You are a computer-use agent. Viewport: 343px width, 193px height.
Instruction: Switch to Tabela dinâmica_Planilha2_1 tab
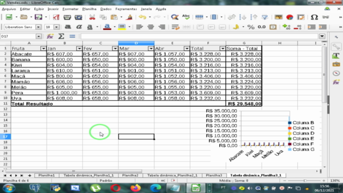coord(173,175)
